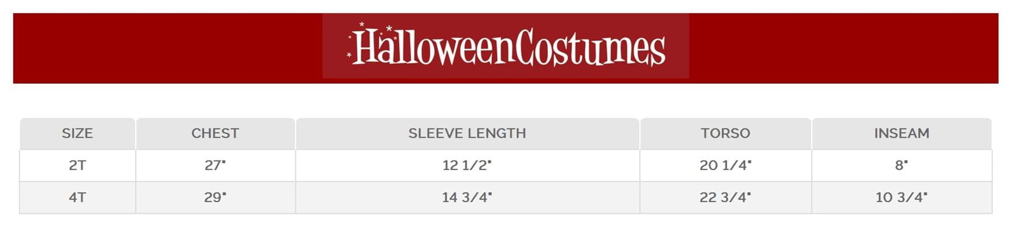Screen dimensions: 1010x233
Task: Click the word Costumes in logo
Action: 590,47
